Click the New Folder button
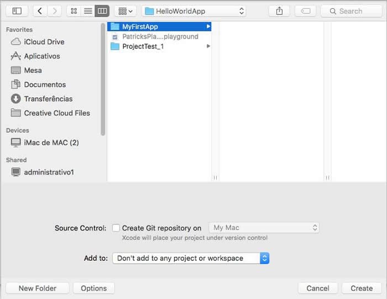The width and height of the screenshot is (387, 299). (38, 288)
